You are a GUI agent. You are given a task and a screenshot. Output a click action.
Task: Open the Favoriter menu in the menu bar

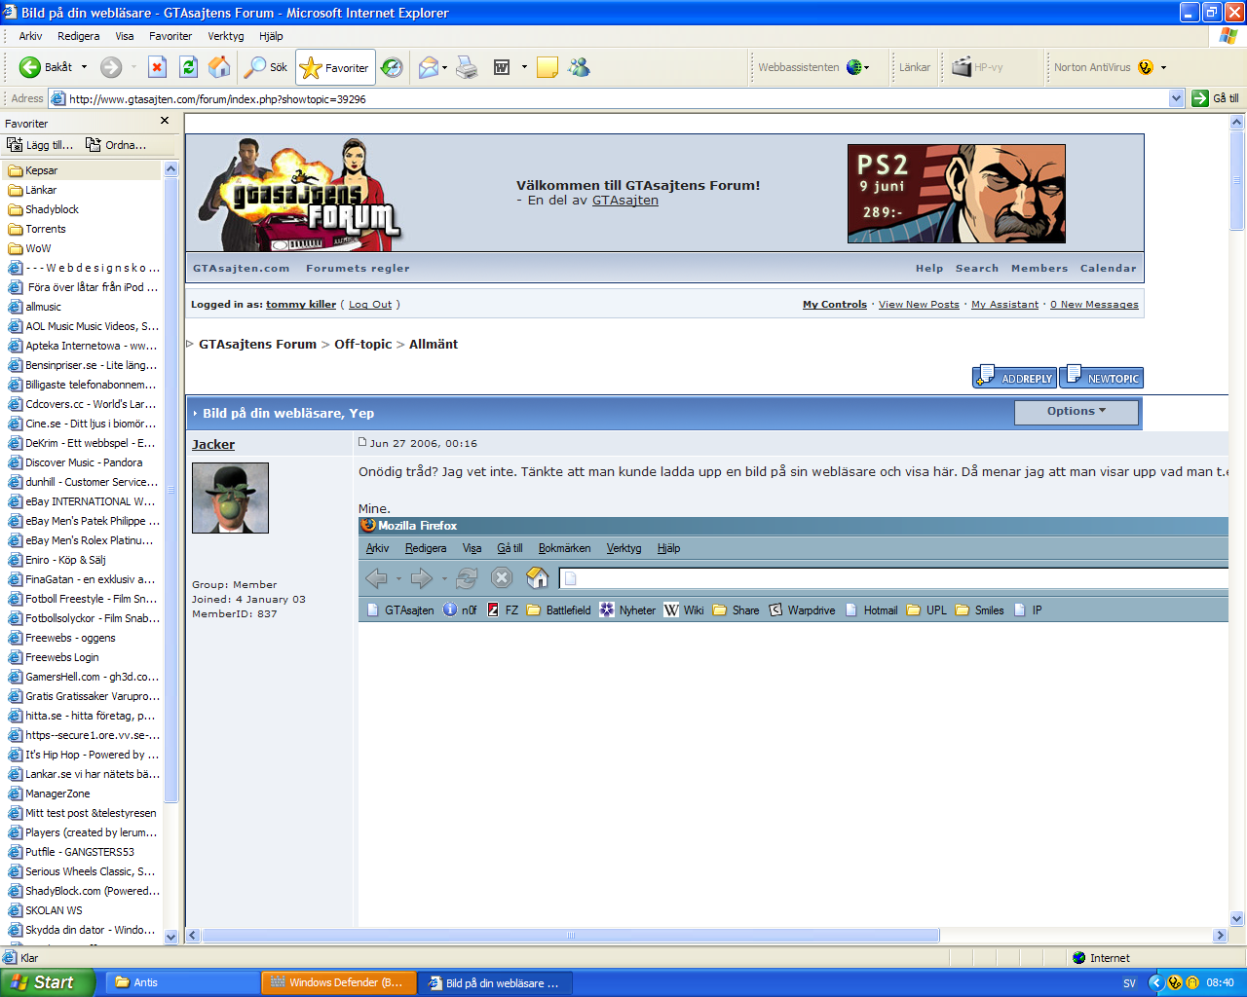pos(170,36)
